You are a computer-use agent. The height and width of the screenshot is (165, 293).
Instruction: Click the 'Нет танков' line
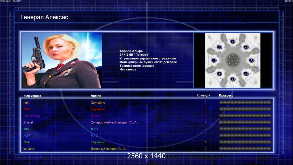[x=128, y=69]
